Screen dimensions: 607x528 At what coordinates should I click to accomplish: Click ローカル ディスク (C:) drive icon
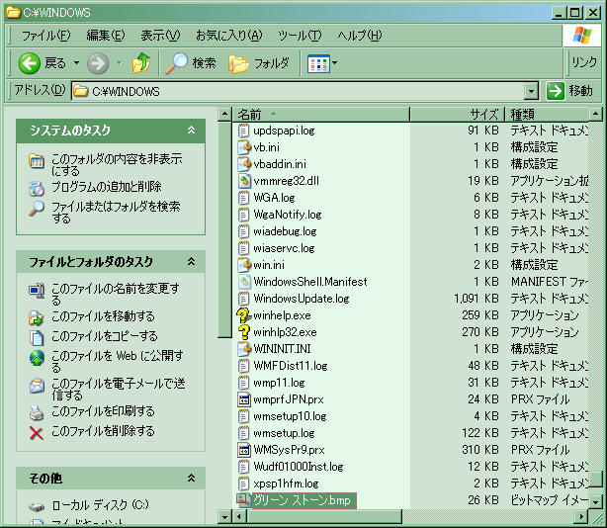pyautogui.click(x=37, y=506)
